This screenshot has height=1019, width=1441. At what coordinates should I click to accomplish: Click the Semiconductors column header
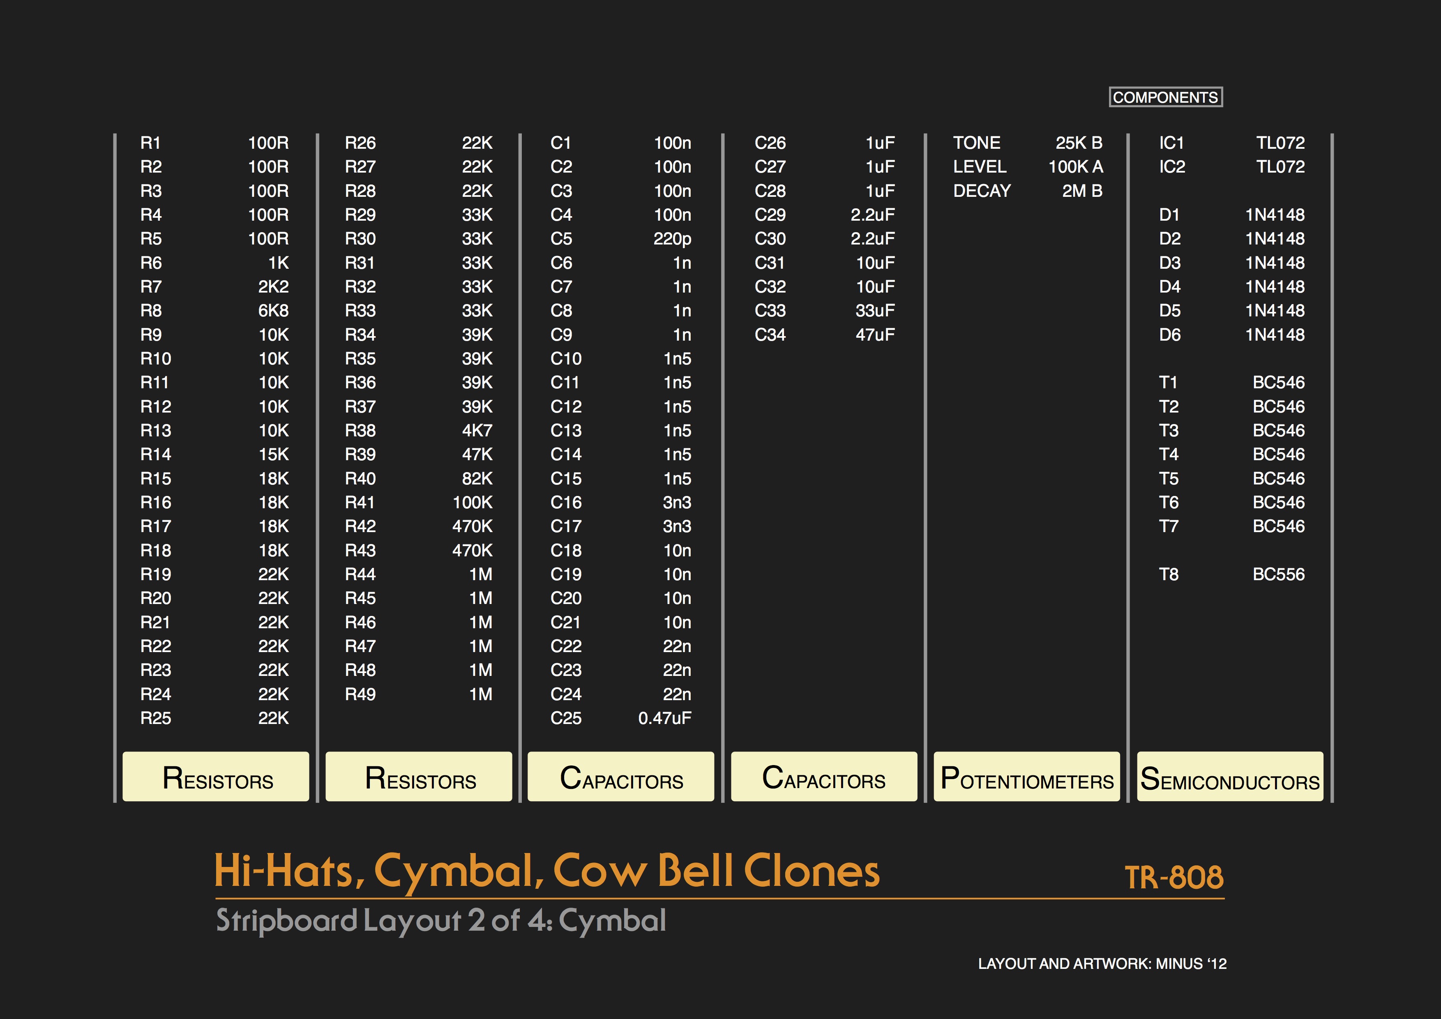tap(1229, 777)
